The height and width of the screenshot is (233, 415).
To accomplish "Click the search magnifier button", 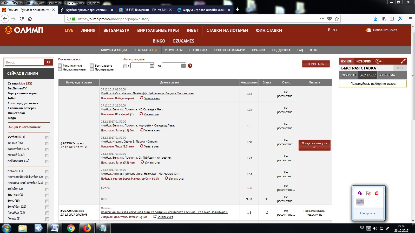I will pyautogui.click(x=48, y=62).
